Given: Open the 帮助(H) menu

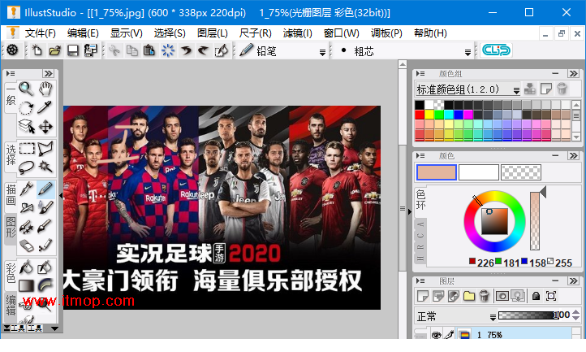Looking at the screenshot, I should 430,33.
